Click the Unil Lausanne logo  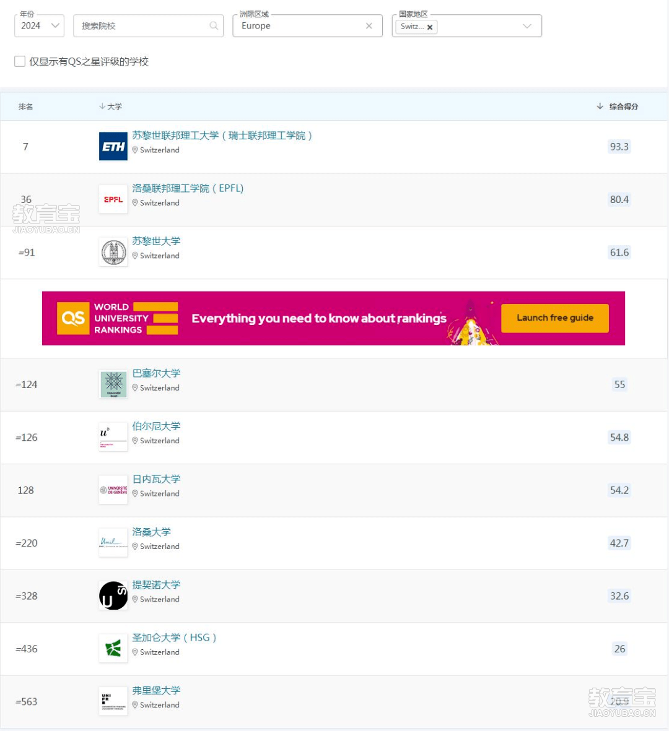click(x=113, y=543)
